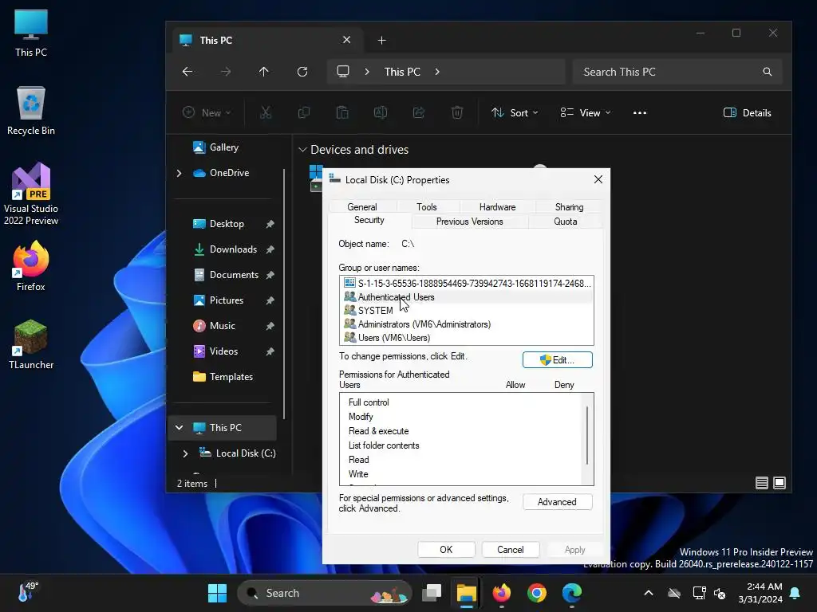Open Task View in taskbar
This screenshot has height=612, width=817.
(x=432, y=593)
